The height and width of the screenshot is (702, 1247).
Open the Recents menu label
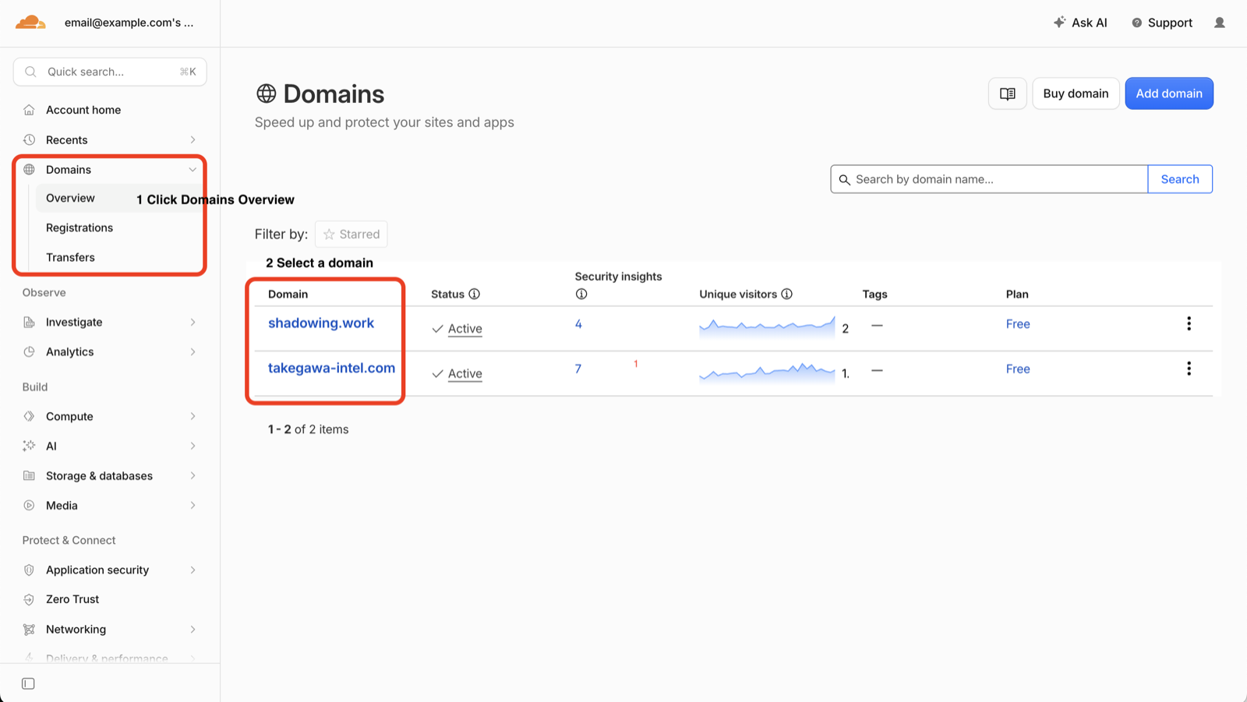[67, 139]
